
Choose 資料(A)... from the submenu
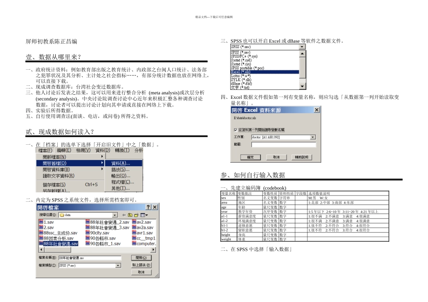(123, 163)
